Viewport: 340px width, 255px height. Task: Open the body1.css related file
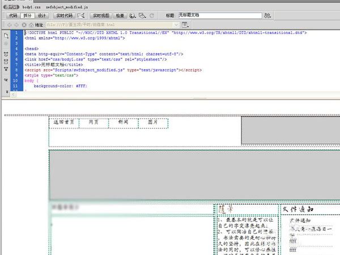[x=31, y=7]
